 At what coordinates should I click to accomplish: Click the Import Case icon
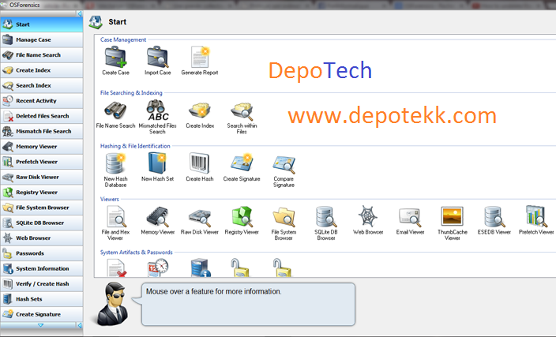coord(157,58)
